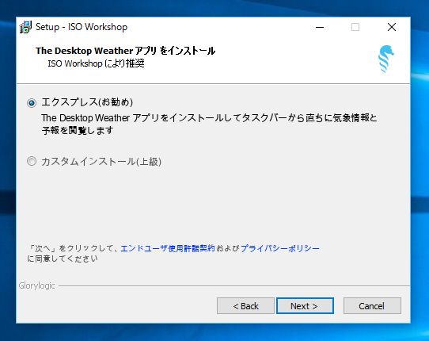Click the setup installer icon in title bar
The width and height of the screenshot is (429, 341).
click(x=25, y=27)
